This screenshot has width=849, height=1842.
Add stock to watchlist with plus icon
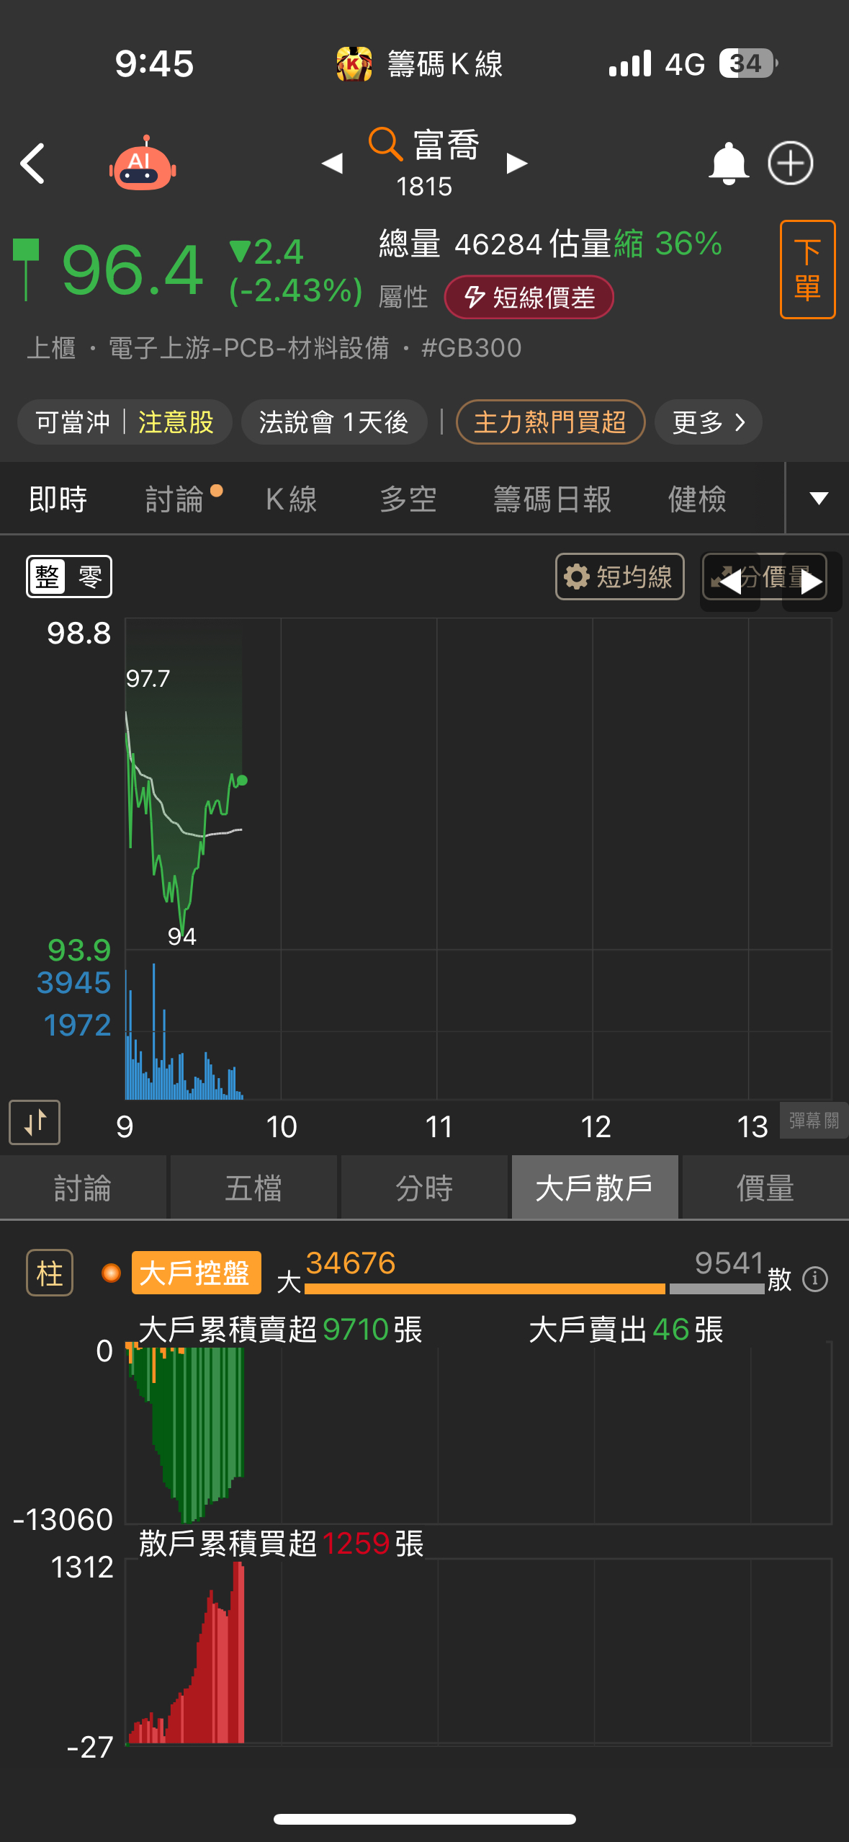790,163
